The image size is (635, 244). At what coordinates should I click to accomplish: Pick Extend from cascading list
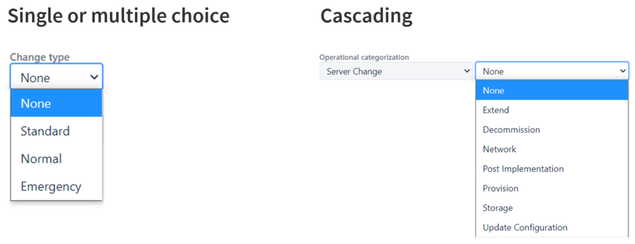click(x=552, y=110)
